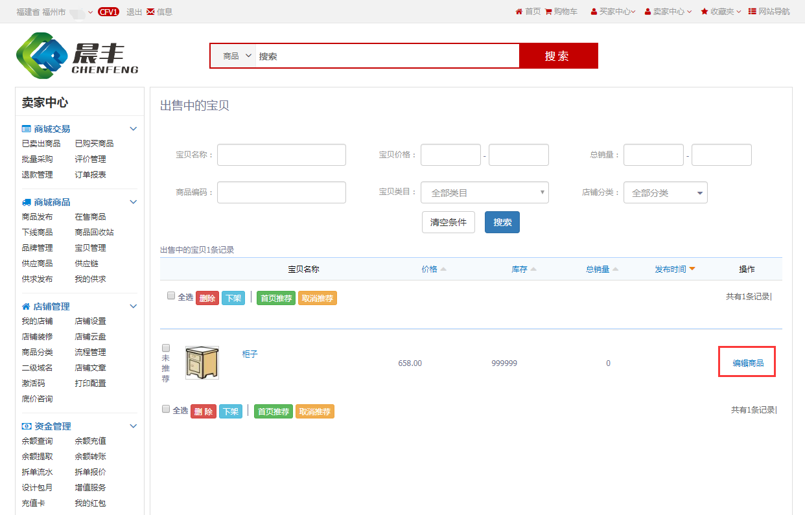This screenshot has width=805, height=515.
Task: Check the bottom 全选 checkbox
Action: (166, 409)
